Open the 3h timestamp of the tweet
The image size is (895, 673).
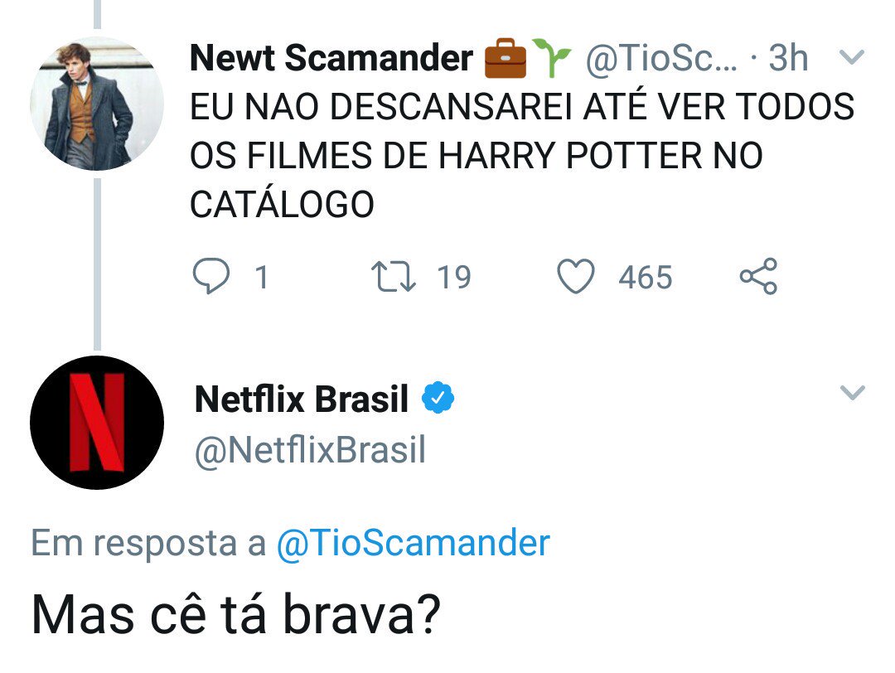tap(788, 59)
